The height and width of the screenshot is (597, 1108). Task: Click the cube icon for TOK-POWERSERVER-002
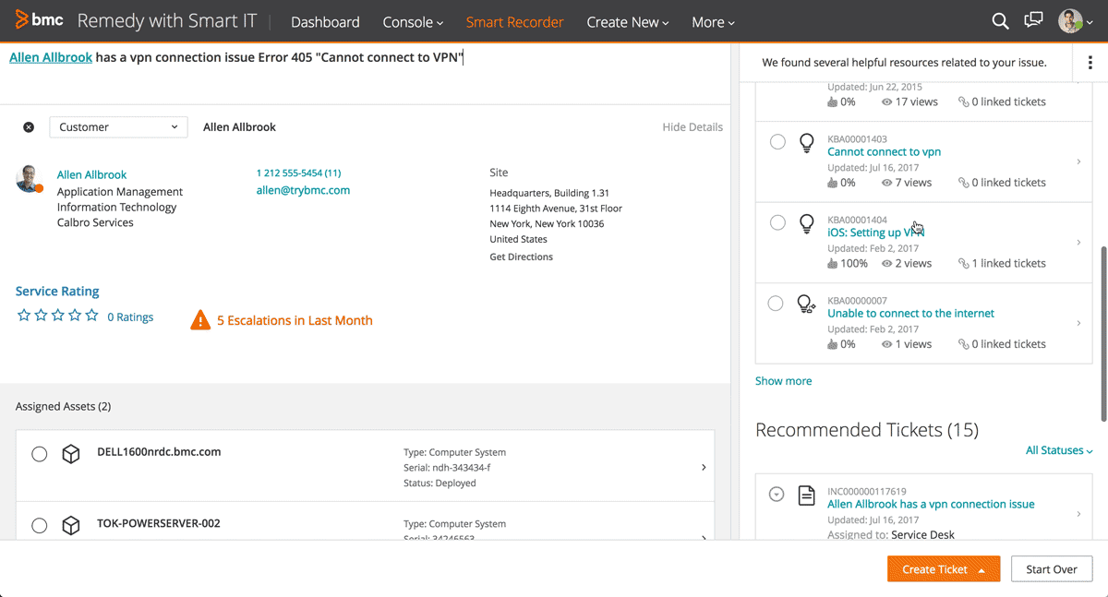71,525
